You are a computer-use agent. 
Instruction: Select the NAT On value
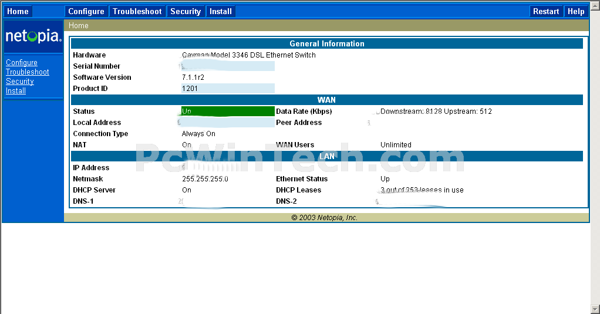click(x=186, y=145)
